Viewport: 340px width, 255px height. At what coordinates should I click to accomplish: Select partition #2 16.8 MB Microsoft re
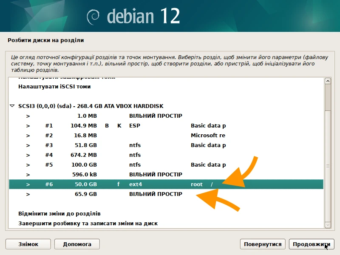point(166,135)
